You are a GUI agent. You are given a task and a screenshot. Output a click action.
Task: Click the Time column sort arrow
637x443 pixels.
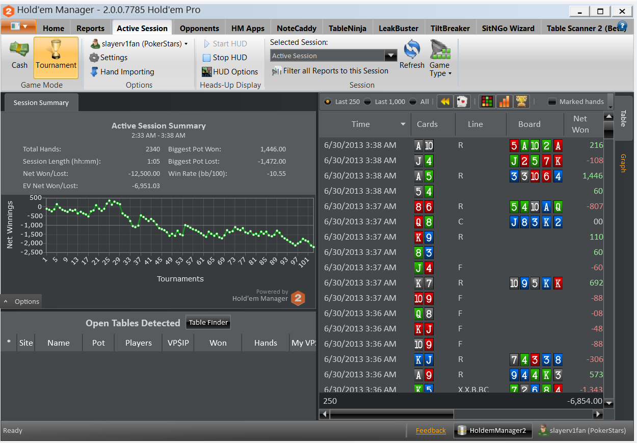tap(403, 124)
